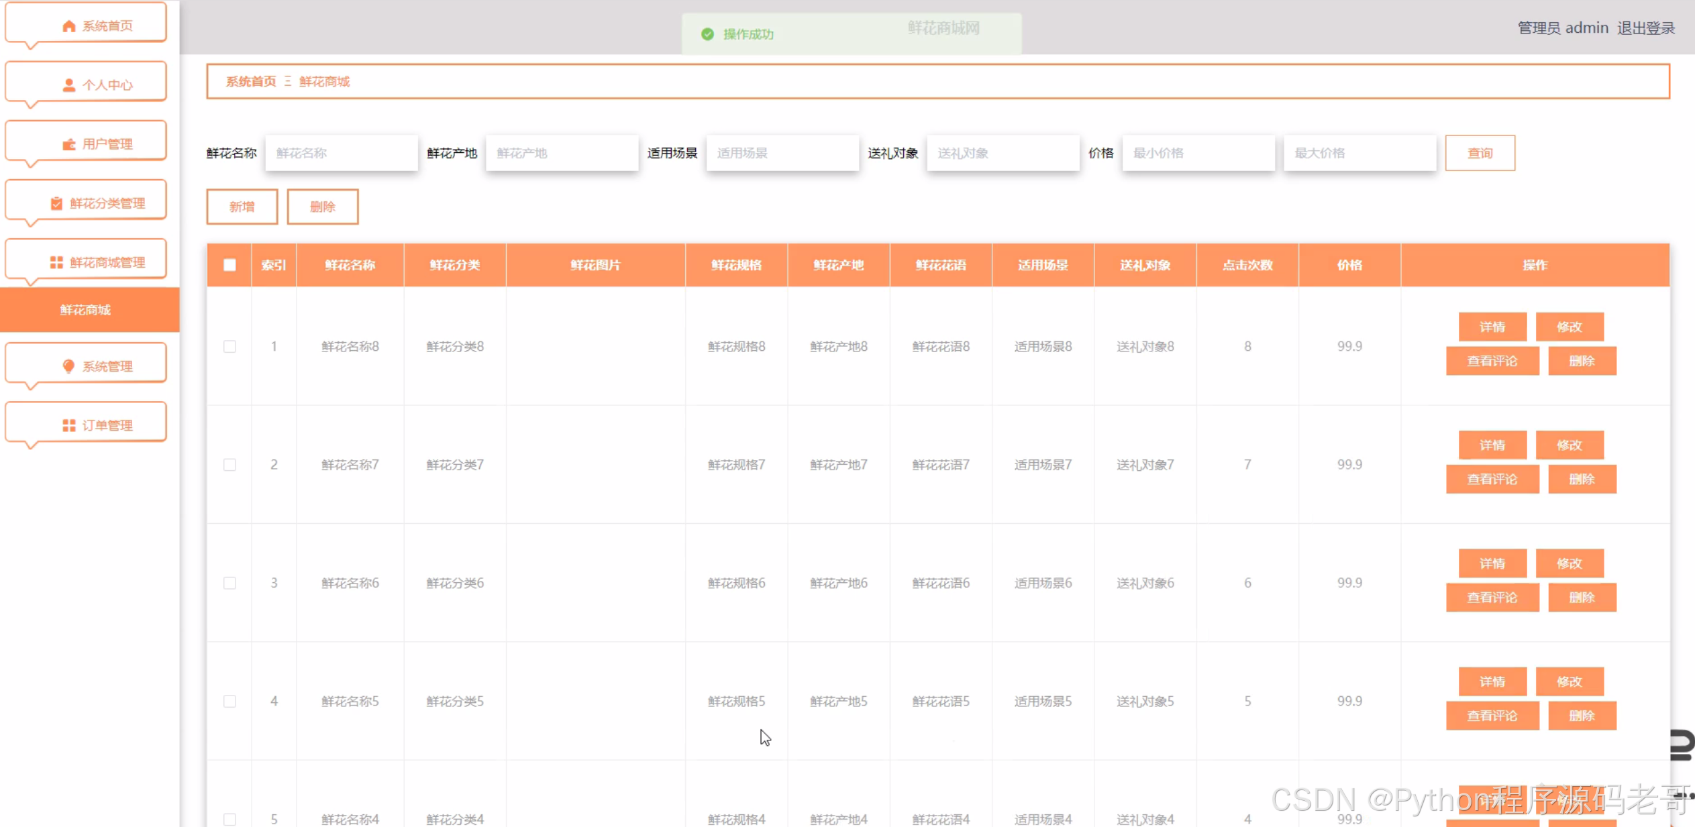Click the green success check icon
The width and height of the screenshot is (1695, 827).
(x=707, y=34)
